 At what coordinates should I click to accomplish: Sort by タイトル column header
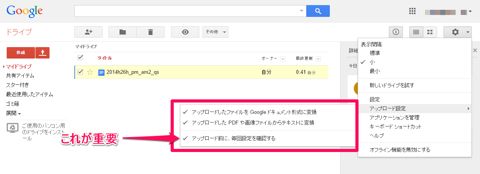coord(105,58)
